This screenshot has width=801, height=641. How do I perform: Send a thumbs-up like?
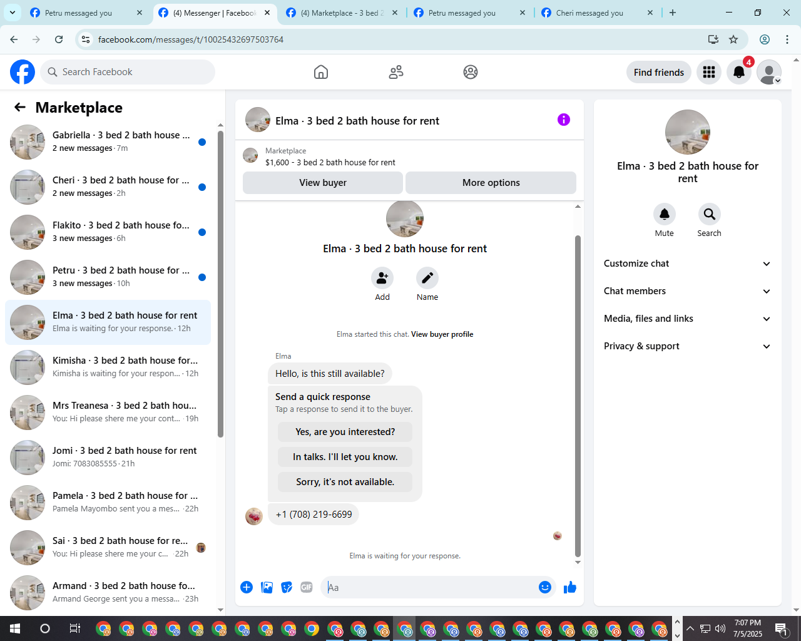pos(570,587)
